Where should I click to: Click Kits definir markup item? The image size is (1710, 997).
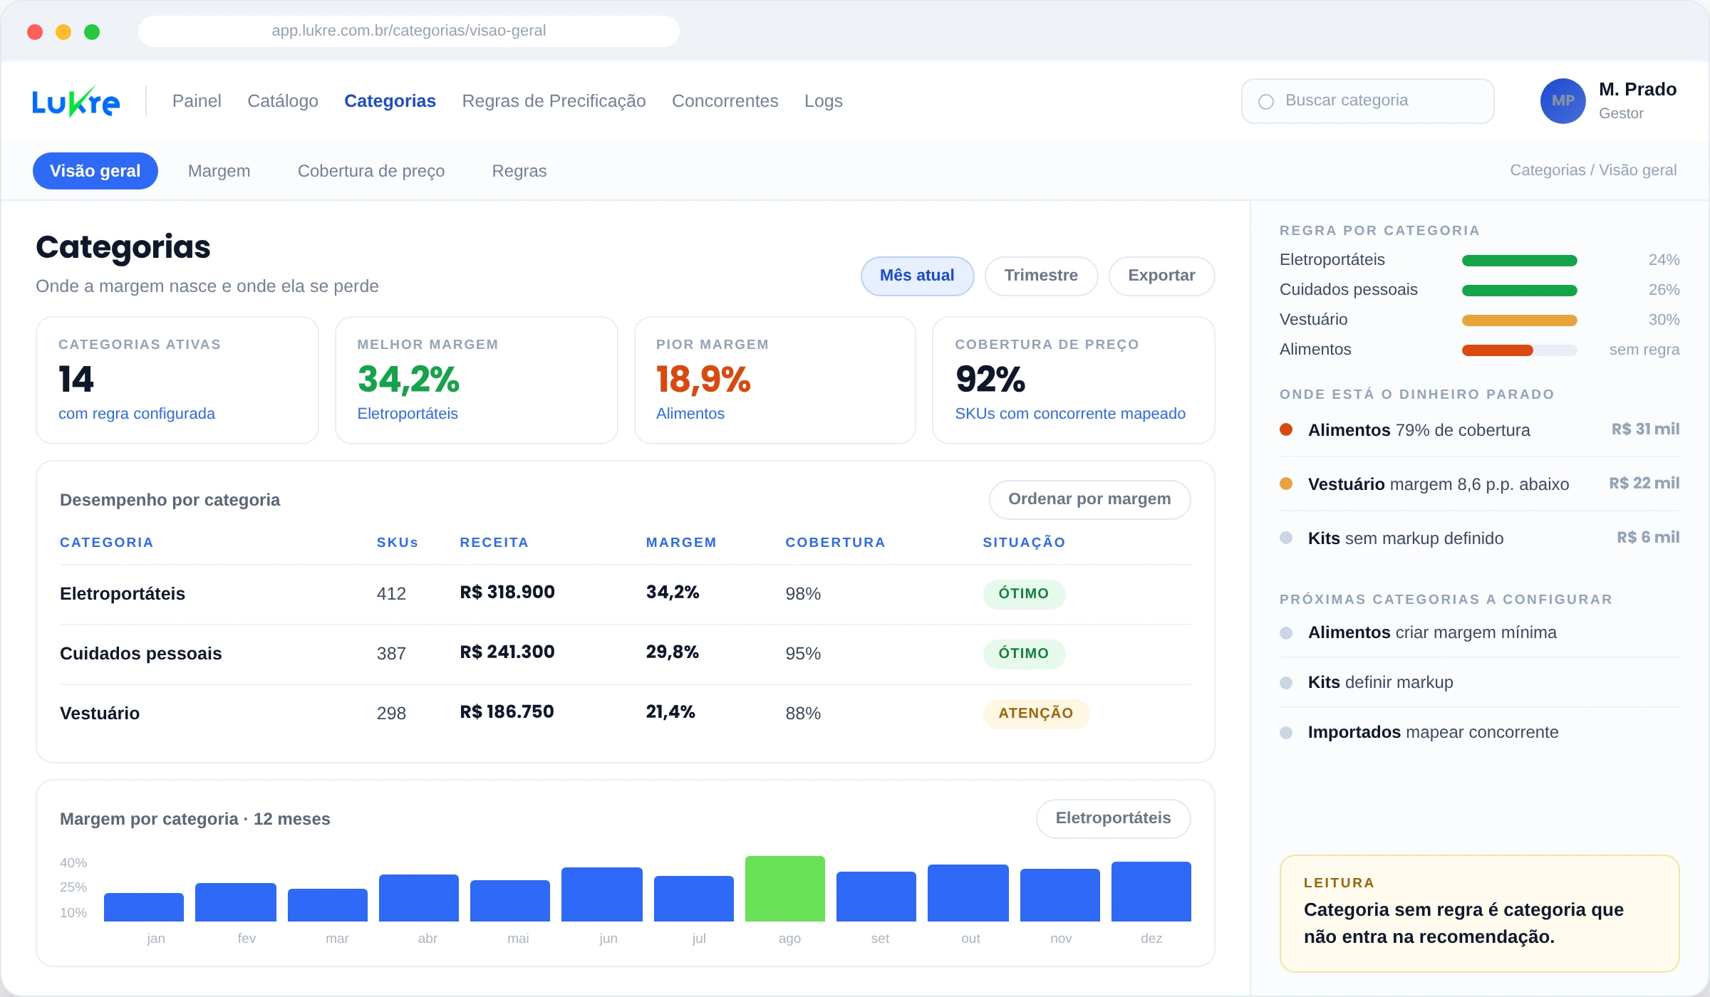tap(1380, 682)
